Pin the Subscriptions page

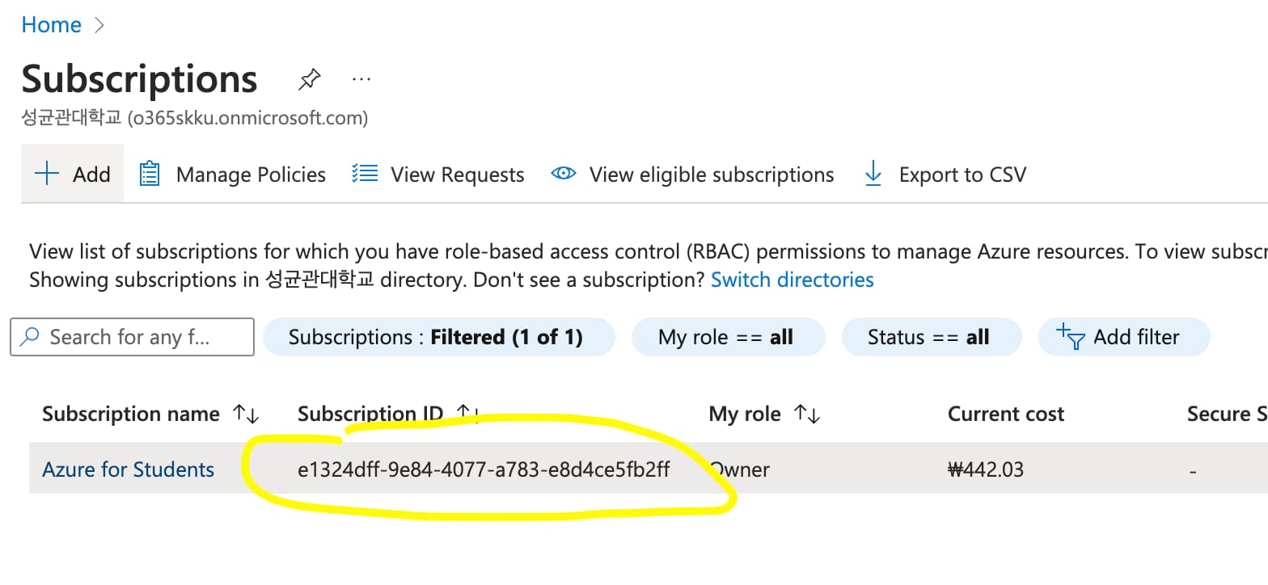(308, 78)
